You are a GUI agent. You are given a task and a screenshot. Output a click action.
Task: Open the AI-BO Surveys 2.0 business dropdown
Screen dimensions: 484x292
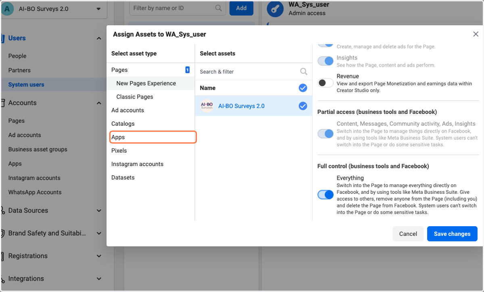[99, 9]
